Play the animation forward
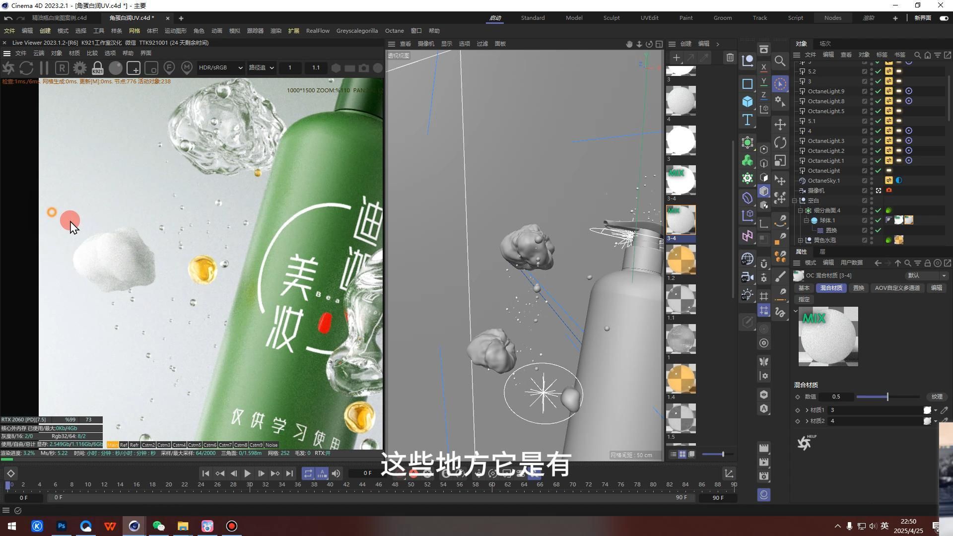Viewport: 953px width, 536px height. click(247, 473)
